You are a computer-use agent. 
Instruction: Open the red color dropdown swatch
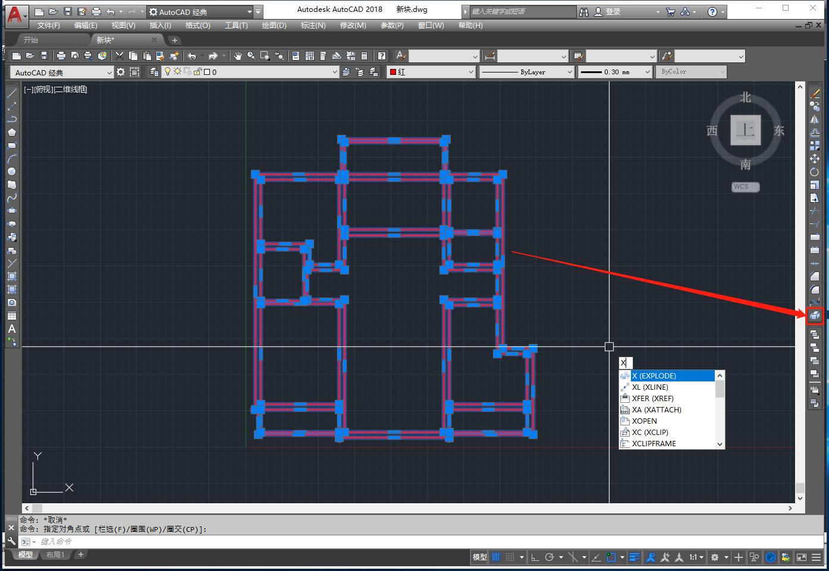click(x=431, y=72)
